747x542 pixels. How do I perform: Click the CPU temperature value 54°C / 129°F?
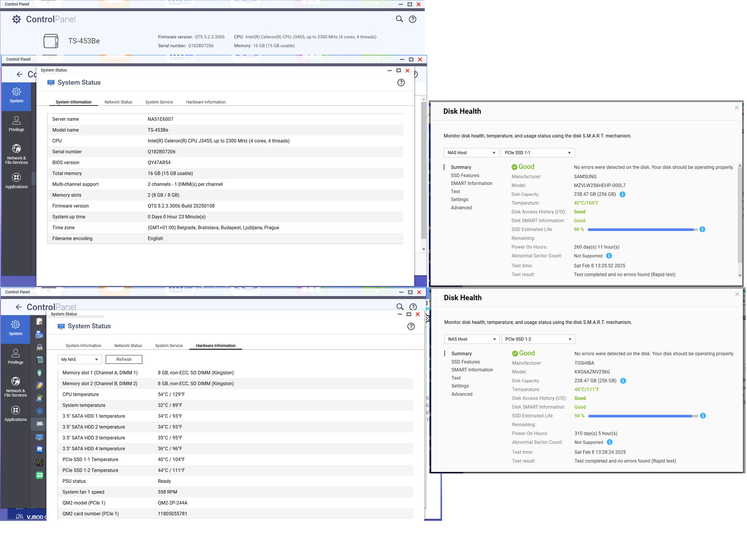(x=171, y=394)
